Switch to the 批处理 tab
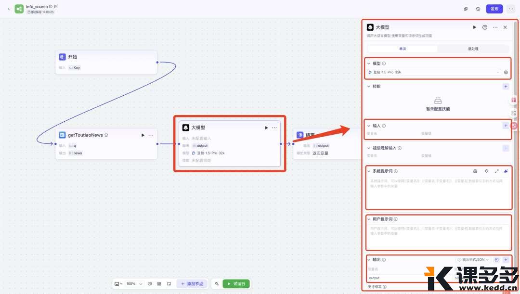Screen dimensions: 520x294 click(x=473, y=49)
